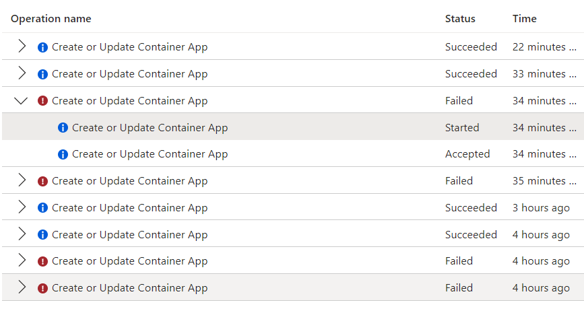Click the error icon on the last Failed row
Screen dimensions: 584x315
point(43,288)
